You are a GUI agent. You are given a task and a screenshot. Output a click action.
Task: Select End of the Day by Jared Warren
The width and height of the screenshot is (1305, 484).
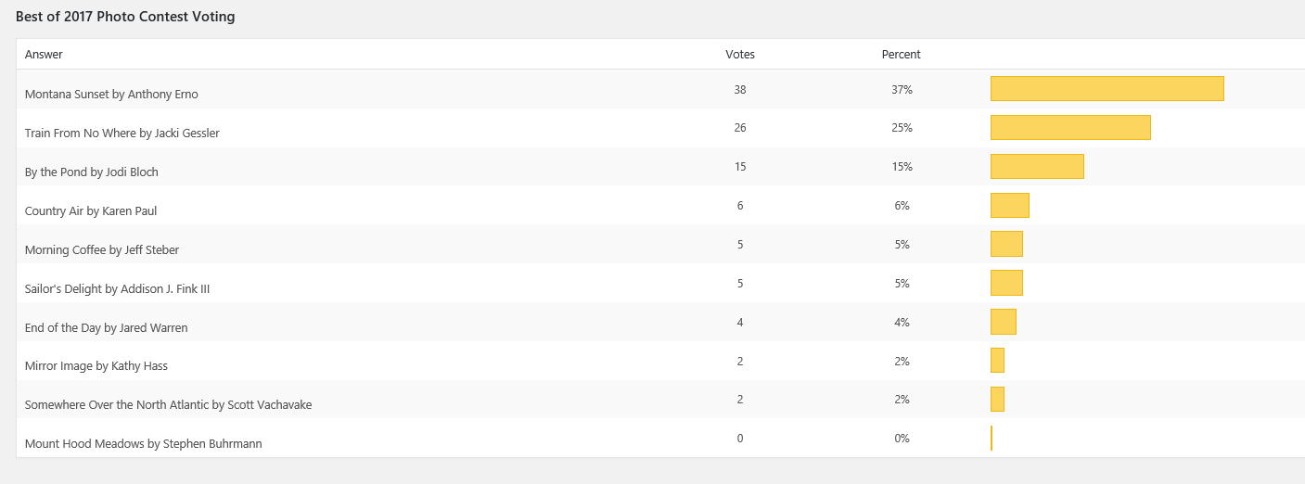(x=106, y=328)
